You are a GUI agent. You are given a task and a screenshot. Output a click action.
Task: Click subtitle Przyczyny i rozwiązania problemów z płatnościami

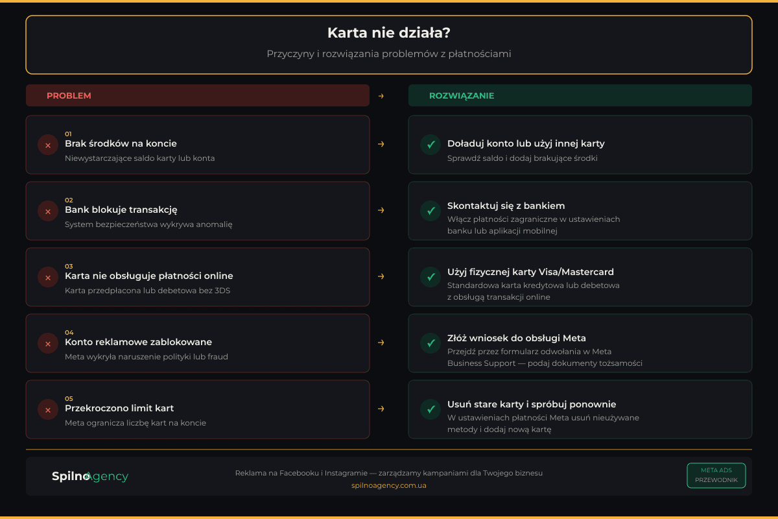389,54
